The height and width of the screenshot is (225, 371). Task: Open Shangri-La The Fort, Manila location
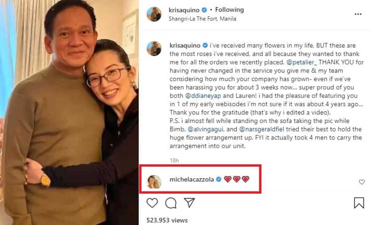[x=202, y=19]
